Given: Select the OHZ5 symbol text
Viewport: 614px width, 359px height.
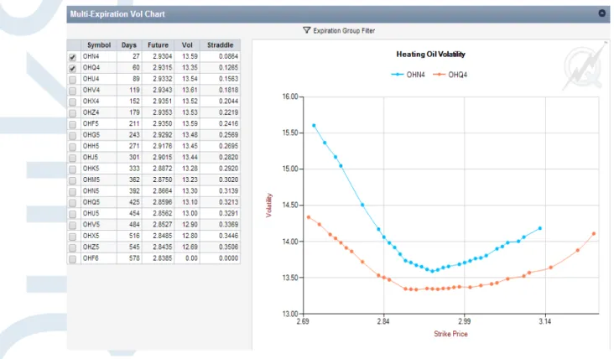Looking at the screenshot, I should (x=91, y=247).
